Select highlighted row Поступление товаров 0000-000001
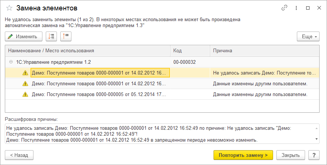This screenshot has width=327, height=165. (x=162, y=73)
